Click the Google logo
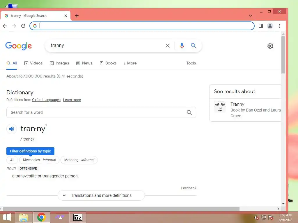Screen dimensions: 298x223 [18, 46]
